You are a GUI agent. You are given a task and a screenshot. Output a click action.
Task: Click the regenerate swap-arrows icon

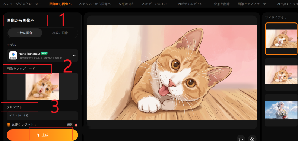click(241, 139)
